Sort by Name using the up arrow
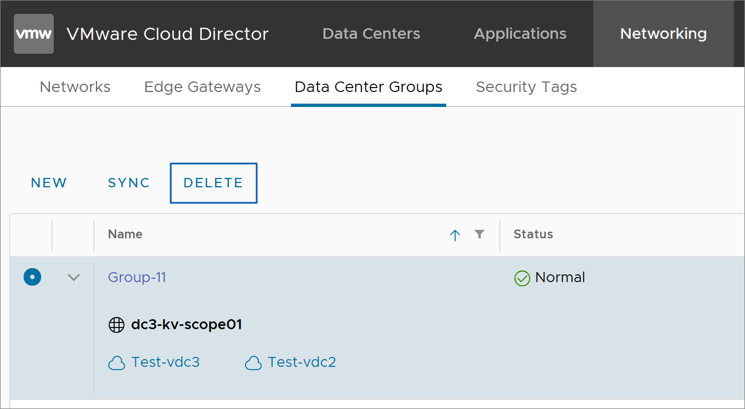Screen dimensions: 745x409 [x=455, y=235]
